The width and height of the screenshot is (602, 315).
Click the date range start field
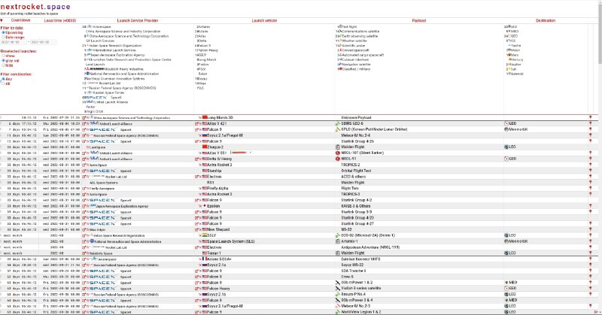click(x=14, y=42)
